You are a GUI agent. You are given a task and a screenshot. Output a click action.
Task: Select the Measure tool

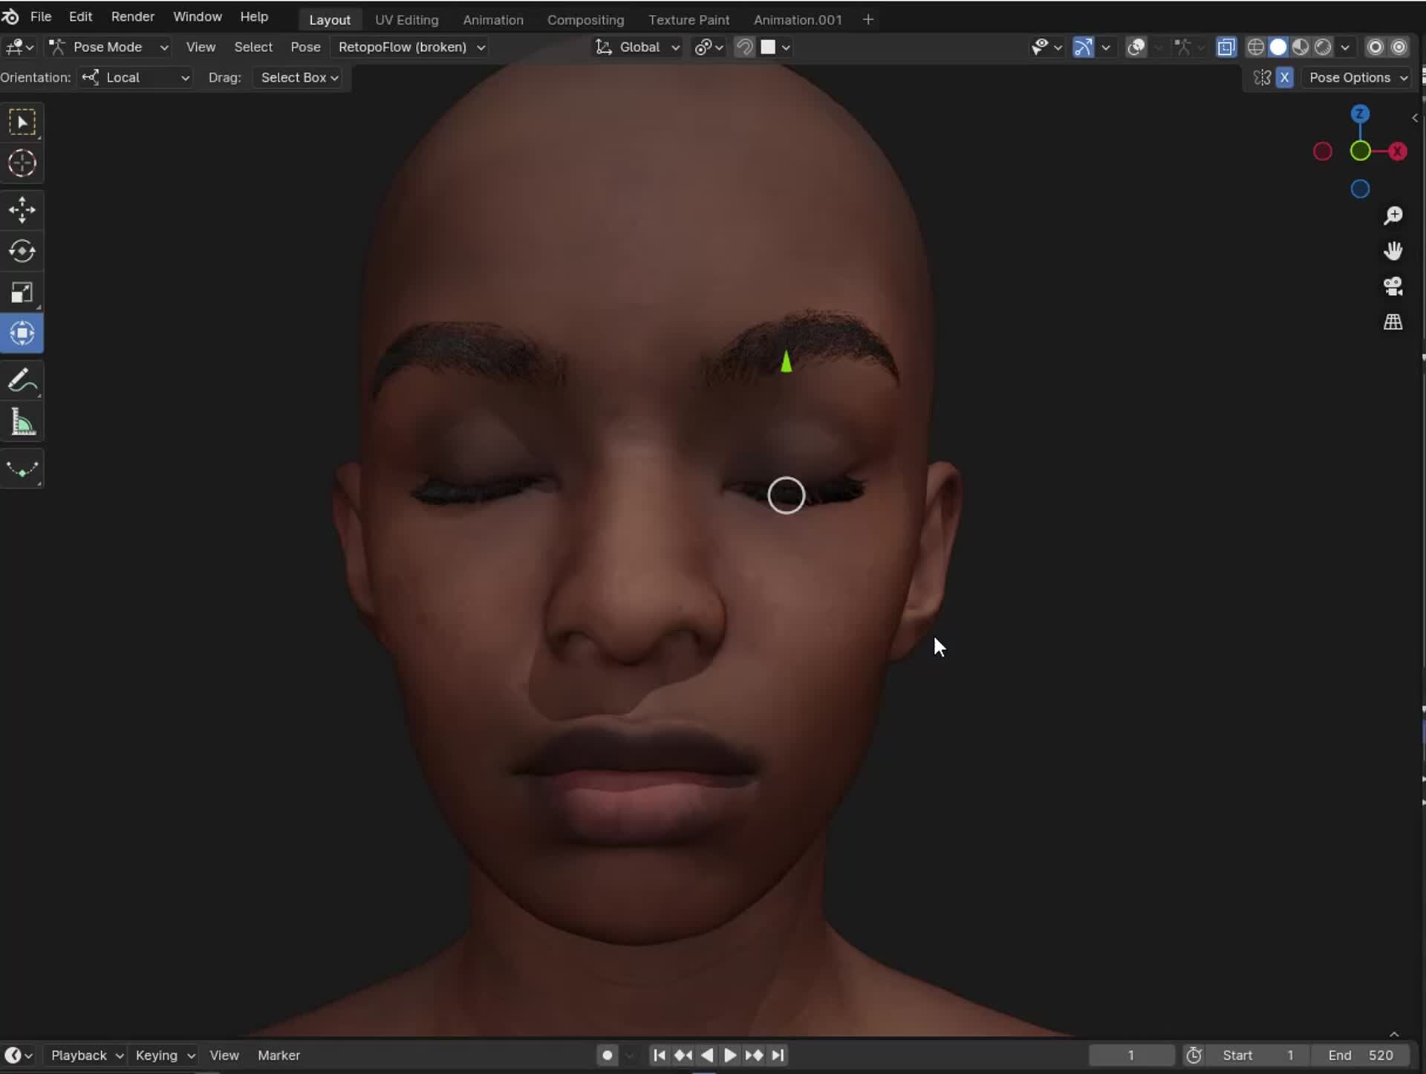coord(22,422)
